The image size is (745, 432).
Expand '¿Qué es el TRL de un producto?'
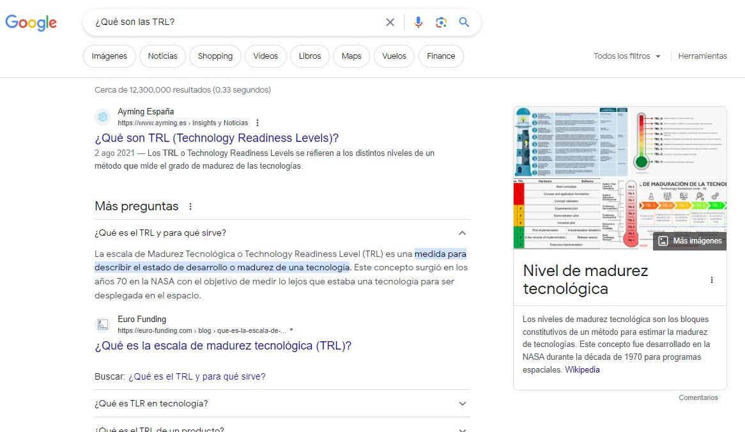click(282, 428)
